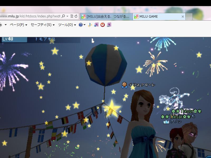
Task: Click the bronze medal beside イリスフローレ
Action: [124, 85]
